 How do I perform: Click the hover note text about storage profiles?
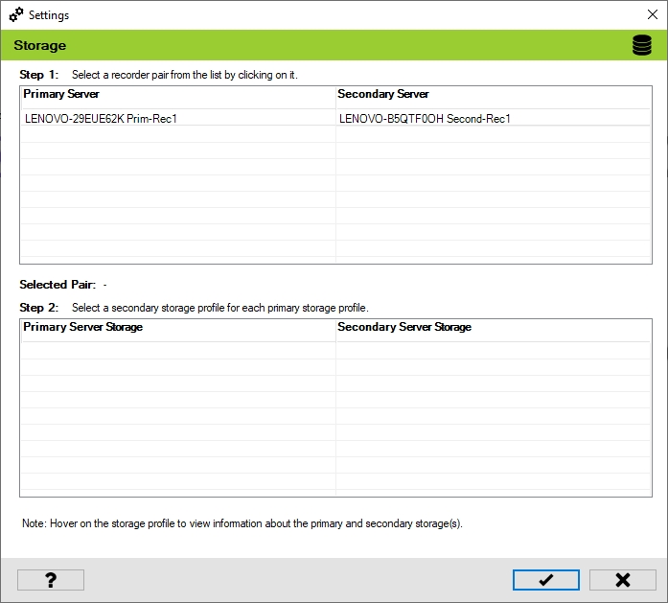point(242,524)
